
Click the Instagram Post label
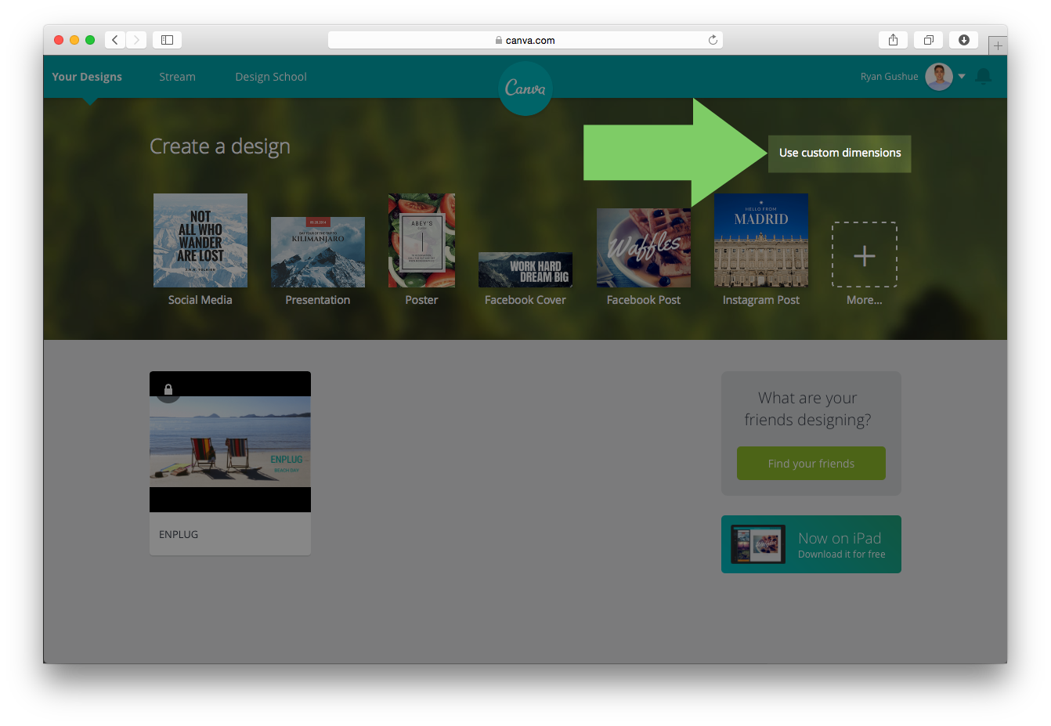point(761,300)
